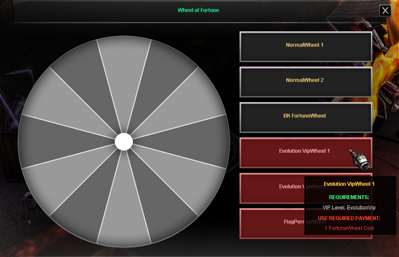Select the NormalWheel 1 button
The width and height of the screenshot is (399, 257).
(305, 45)
